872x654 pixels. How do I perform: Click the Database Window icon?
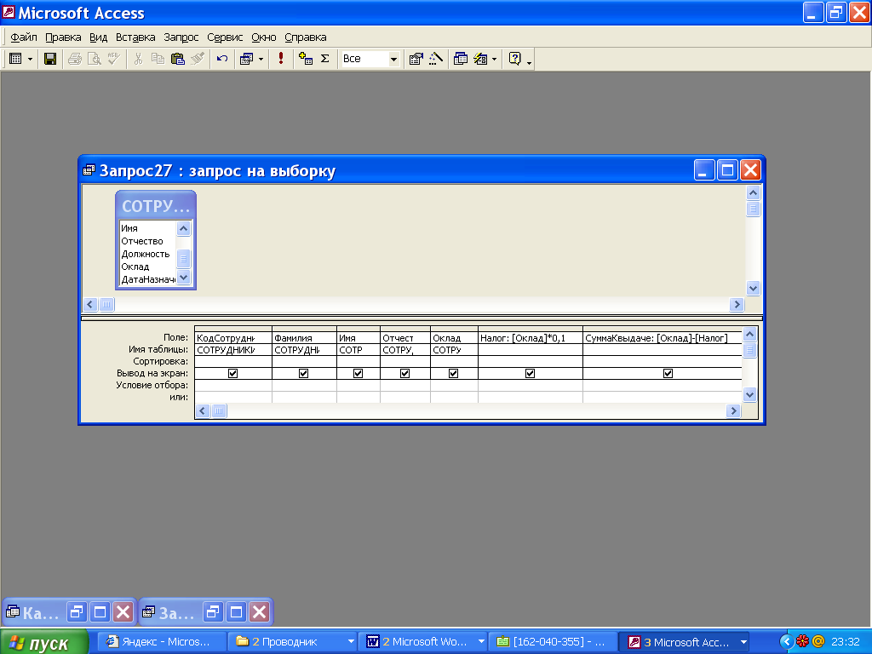(x=461, y=59)
